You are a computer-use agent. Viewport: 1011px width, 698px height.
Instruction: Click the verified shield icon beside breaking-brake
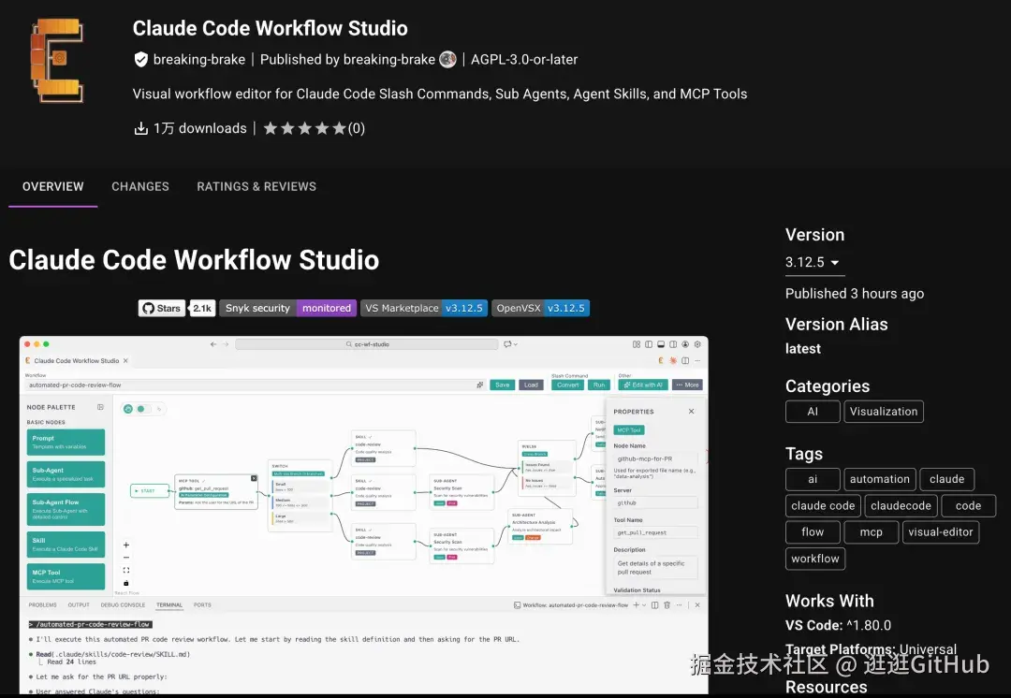point(140,60)
